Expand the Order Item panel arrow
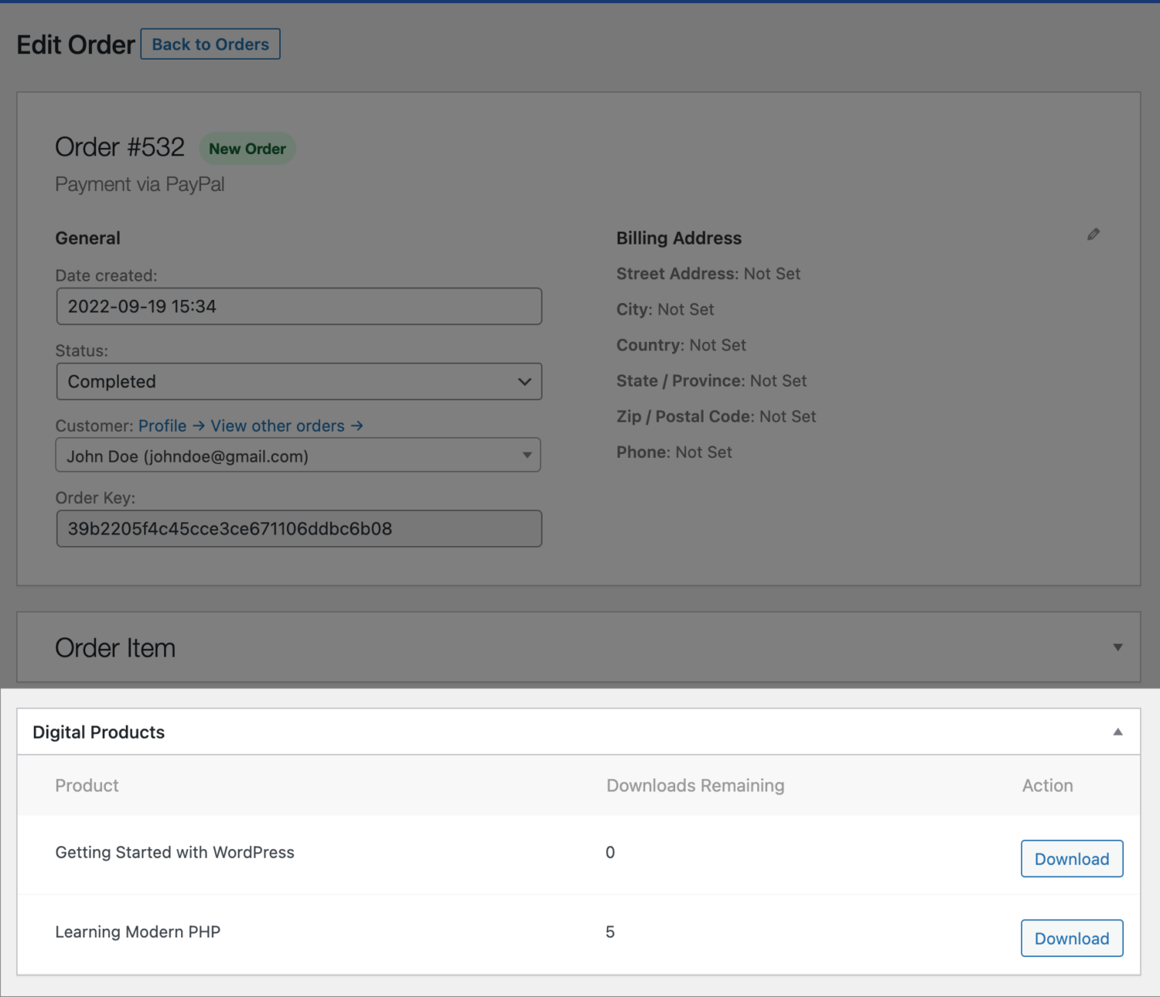1160x997 pixels. 1117,647
